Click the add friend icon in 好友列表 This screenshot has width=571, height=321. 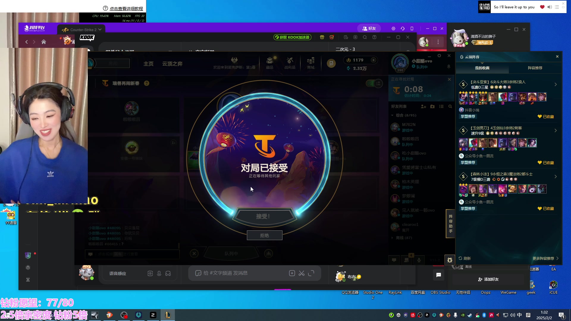[423, 106]
